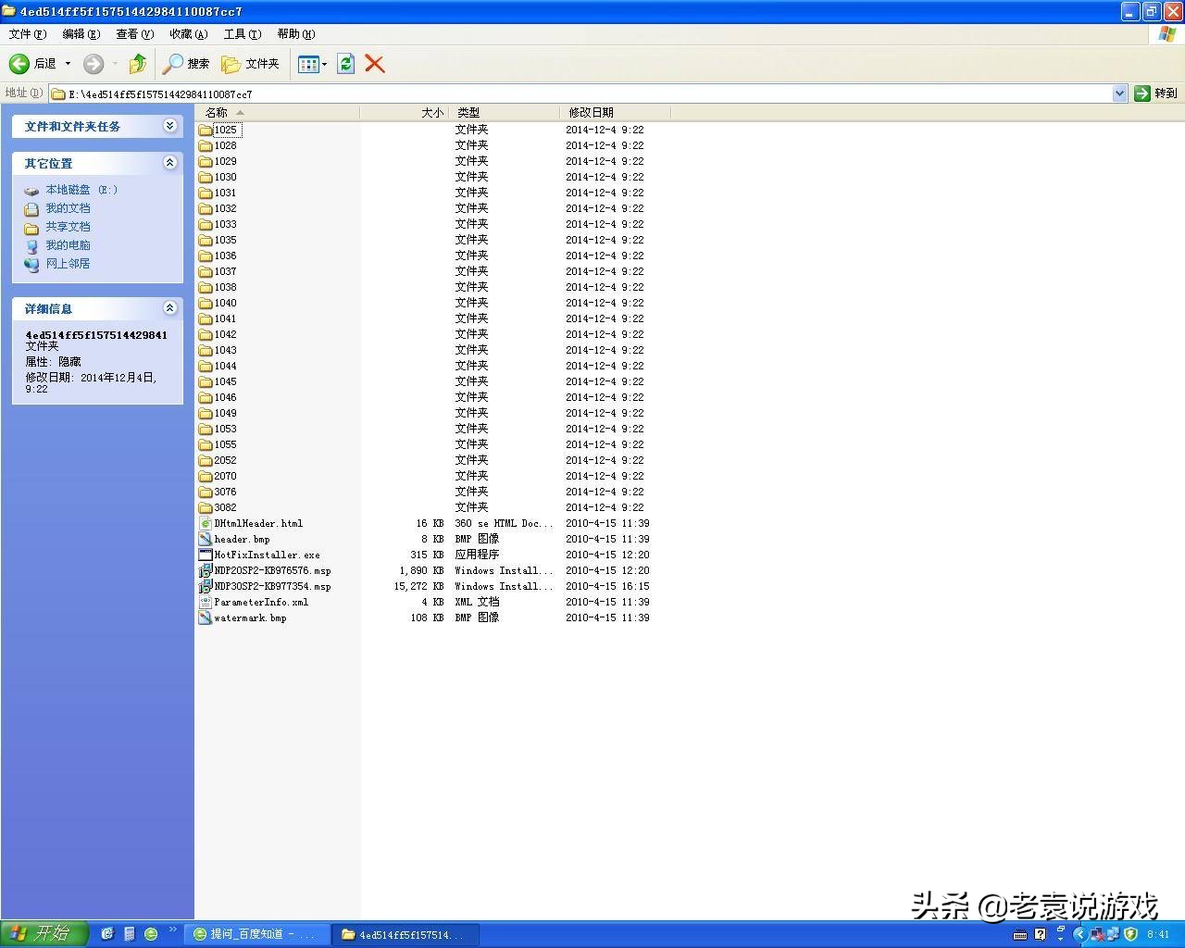The height and width of the screenshot is (948, 1185).
Task: Click the Views grid icon in the toolbar
Action: (x=308, y=64)
